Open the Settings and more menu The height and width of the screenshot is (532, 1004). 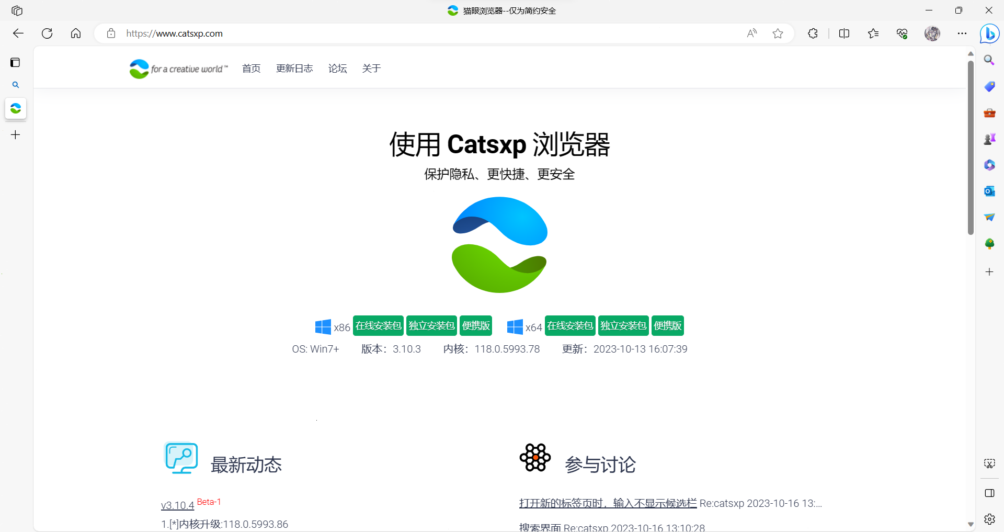(962, 33)
